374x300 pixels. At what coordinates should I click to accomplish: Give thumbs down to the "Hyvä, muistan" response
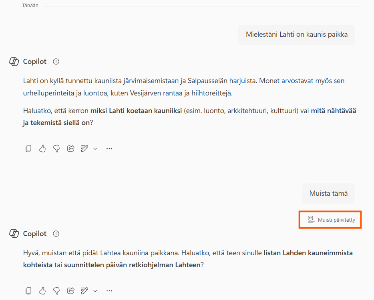tap(56, 290)
